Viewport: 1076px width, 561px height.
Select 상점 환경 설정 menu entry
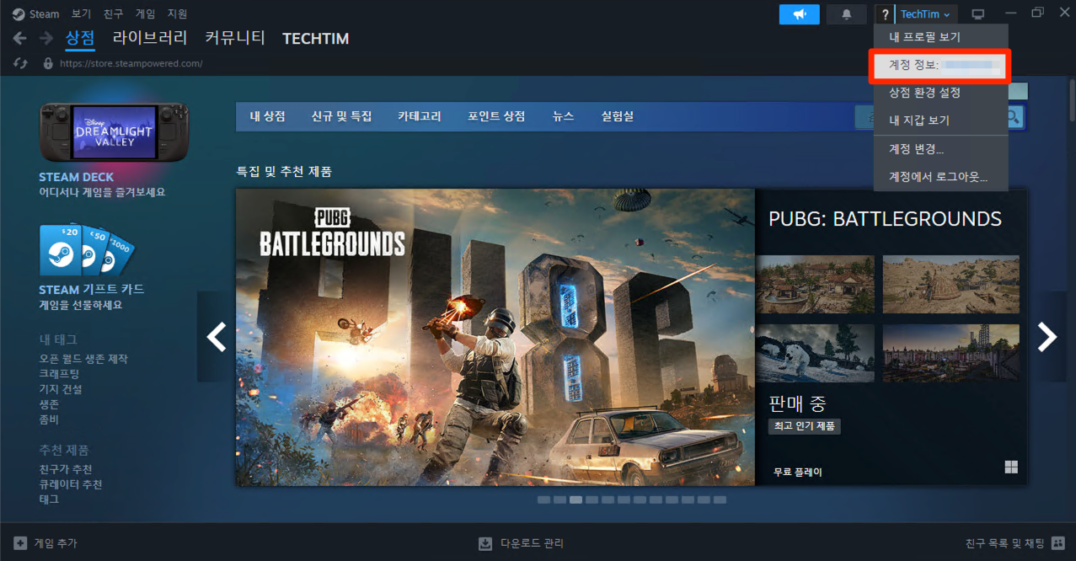click(x=940, y=93)
